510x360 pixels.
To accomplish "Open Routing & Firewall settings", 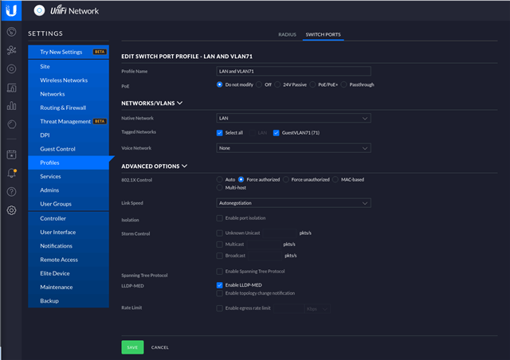I will point(69,108).
